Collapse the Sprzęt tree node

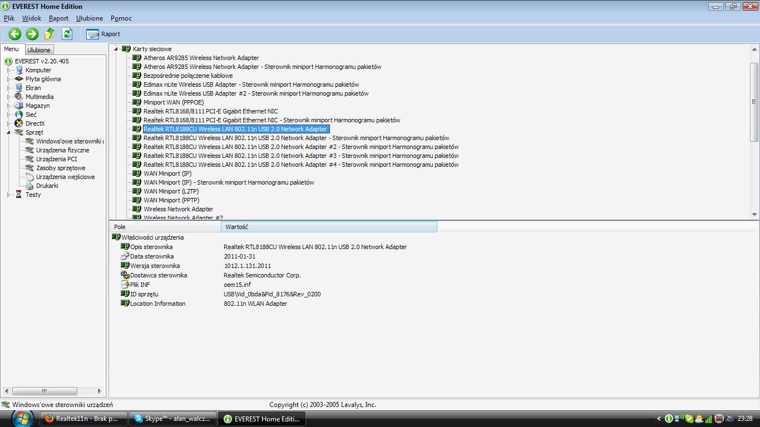click(8, 132)
